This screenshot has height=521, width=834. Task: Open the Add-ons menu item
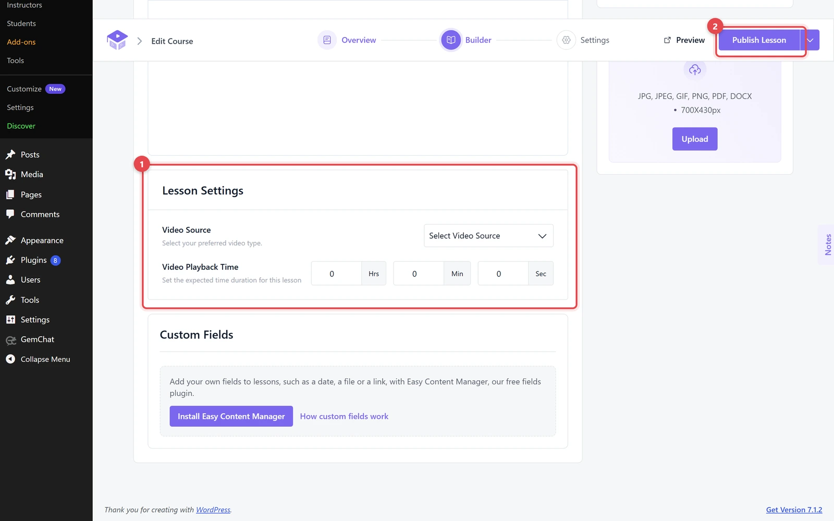[x=21, y=42]
